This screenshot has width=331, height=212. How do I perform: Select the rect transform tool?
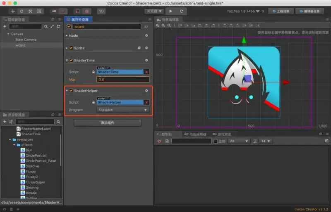tap(39, 11)
